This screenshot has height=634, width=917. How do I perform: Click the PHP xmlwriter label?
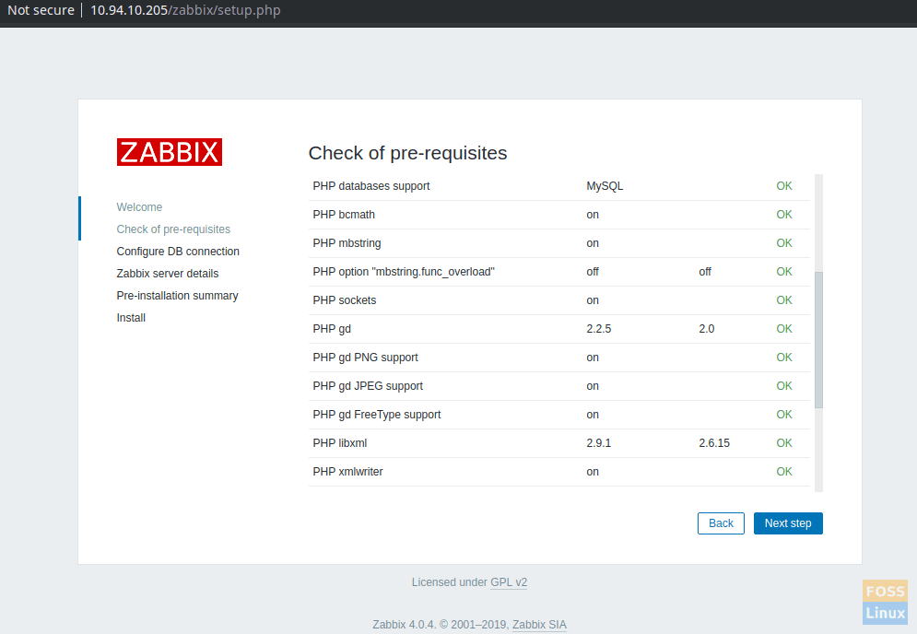point(348,472)
